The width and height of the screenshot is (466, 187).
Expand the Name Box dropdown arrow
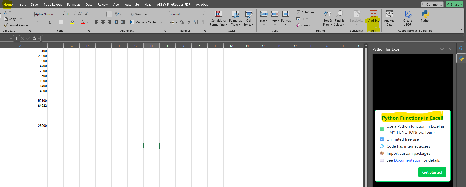(11, 38)
